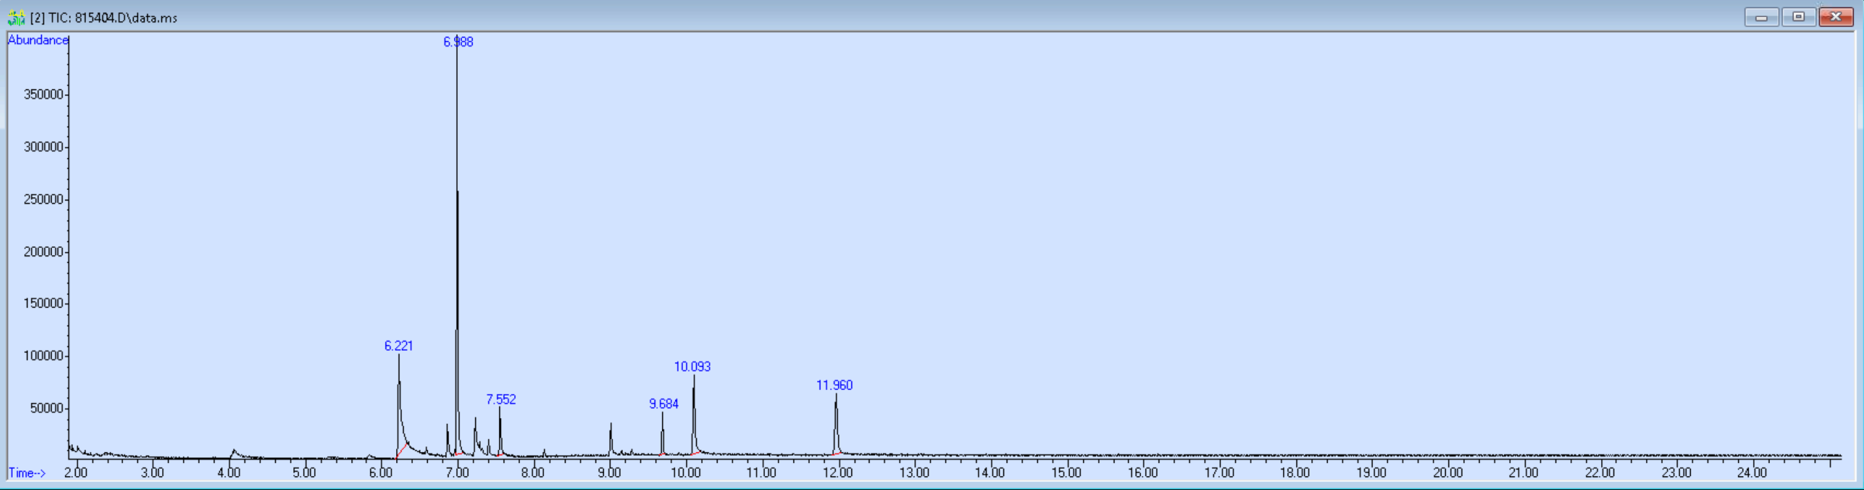1864x490 pixels.
Task: Select the peak labeled 7.552
Action: (x=501, y=400)
